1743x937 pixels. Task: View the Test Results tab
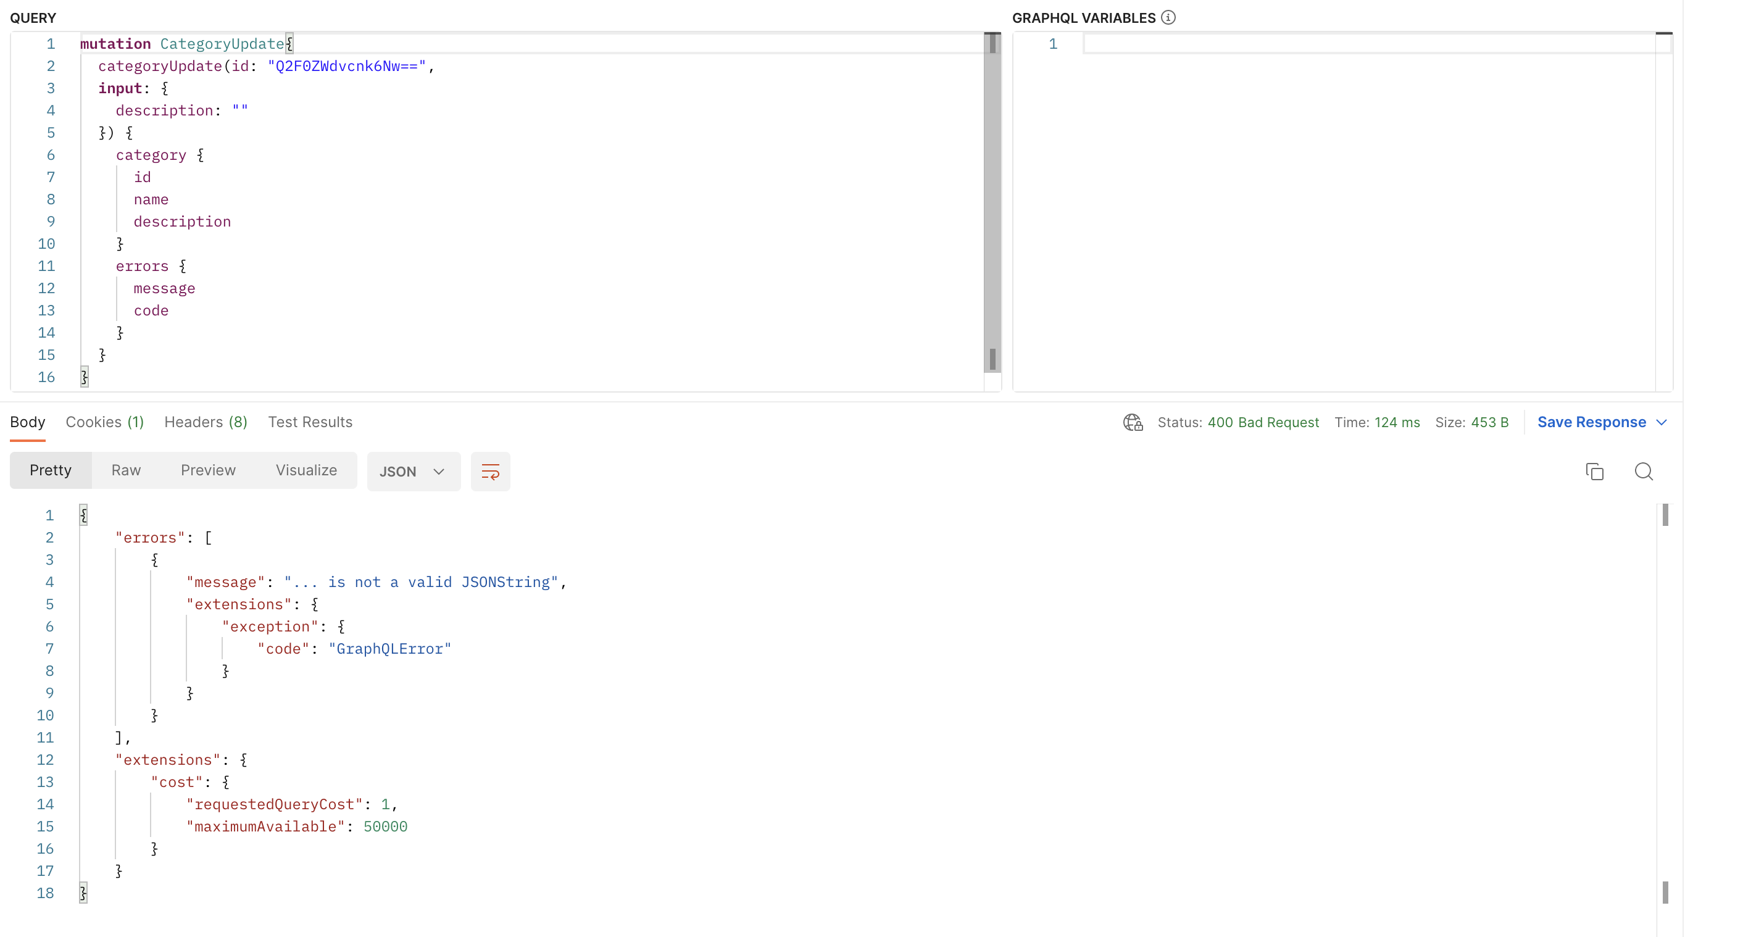(x=310, y=422)
